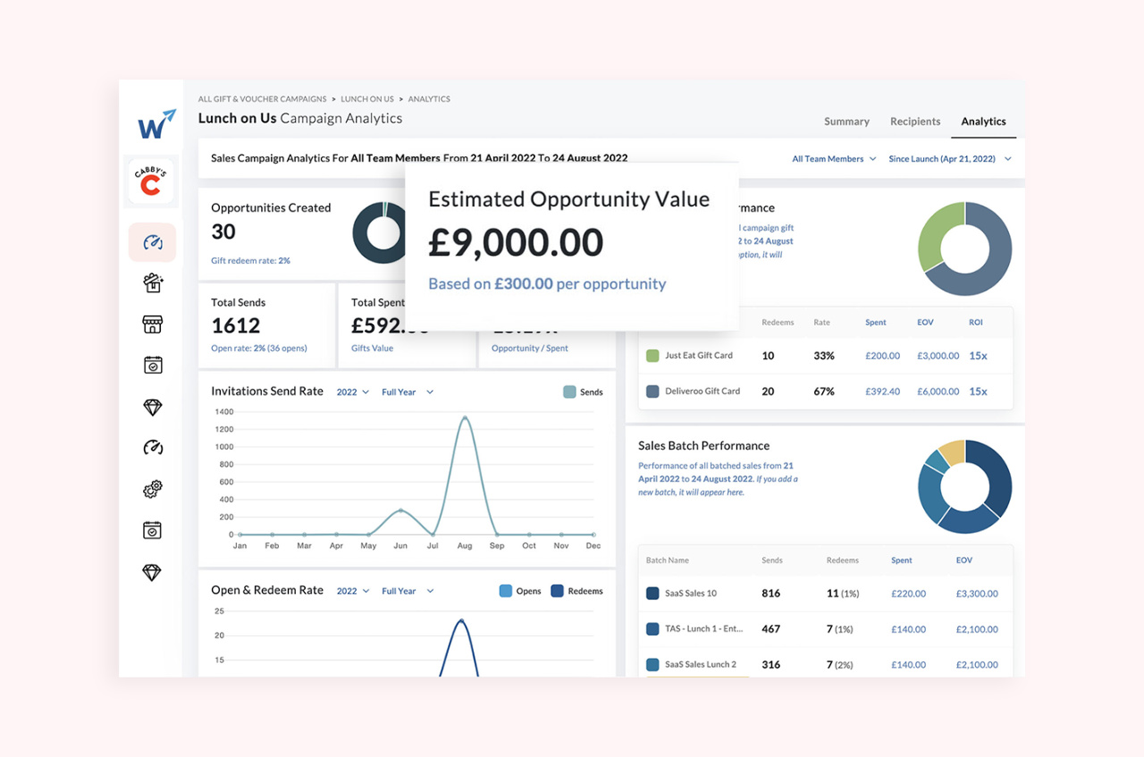Switch to the Recipients tab
Screen dimensions: 1144x757
tap(915, 122)
